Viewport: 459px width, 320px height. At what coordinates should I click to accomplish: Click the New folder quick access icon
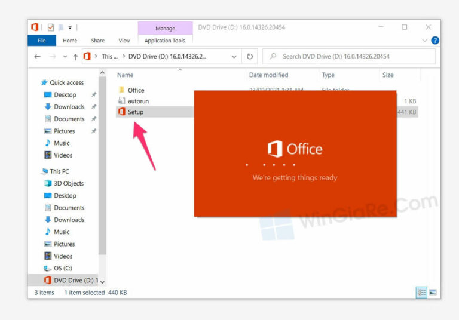(61, 27)
